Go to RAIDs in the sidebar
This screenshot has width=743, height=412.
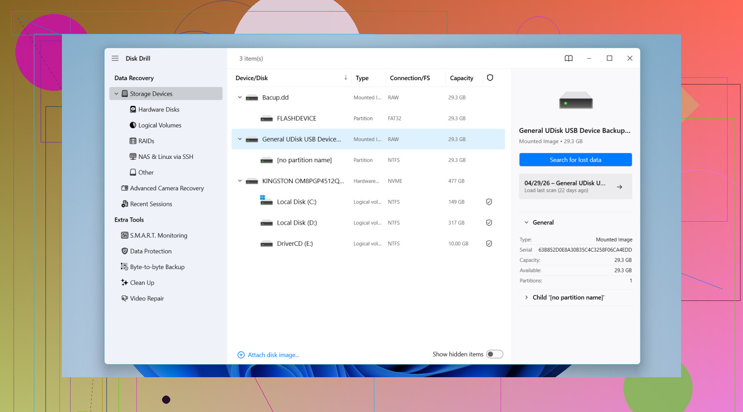pos(146,141)
